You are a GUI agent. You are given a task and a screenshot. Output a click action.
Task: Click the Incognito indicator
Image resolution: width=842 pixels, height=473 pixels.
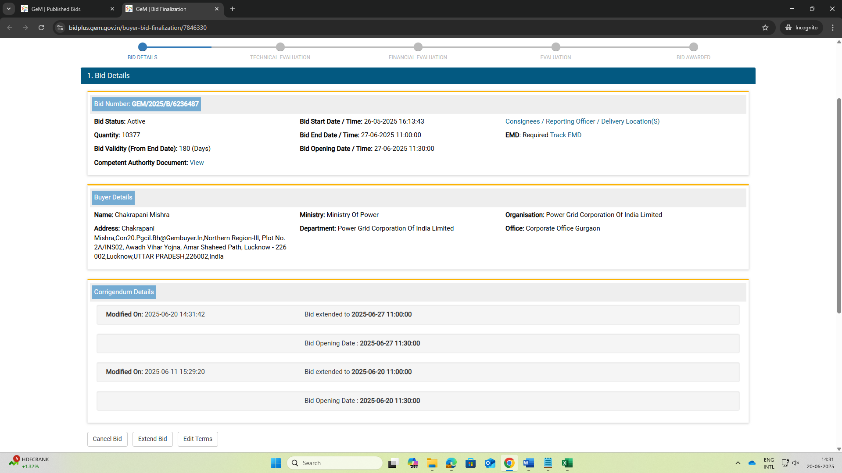tap(801, 28)
